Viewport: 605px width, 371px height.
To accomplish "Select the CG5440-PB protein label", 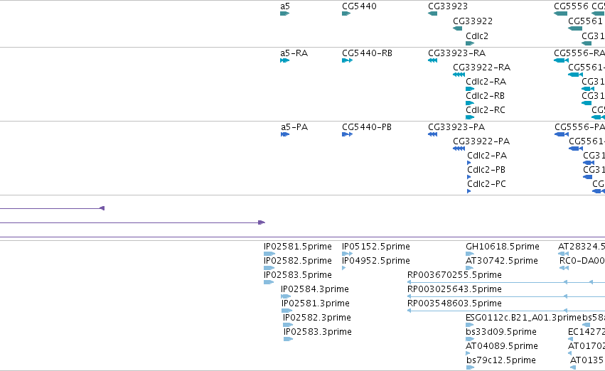I will 367,127.
